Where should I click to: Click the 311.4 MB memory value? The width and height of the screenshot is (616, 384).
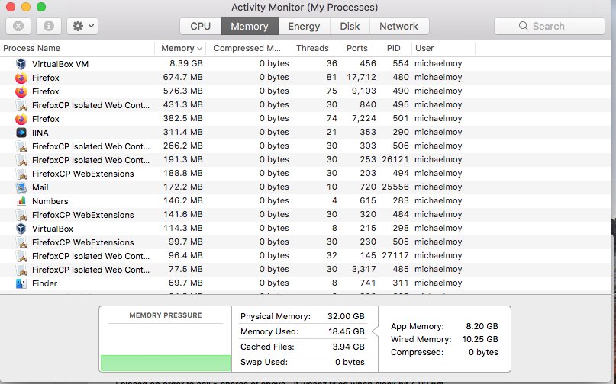(183, 132)
